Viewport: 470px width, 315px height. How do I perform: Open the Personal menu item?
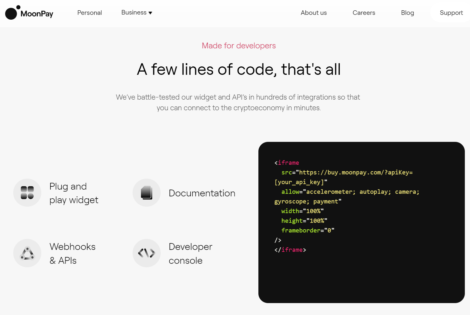(89, 13)
